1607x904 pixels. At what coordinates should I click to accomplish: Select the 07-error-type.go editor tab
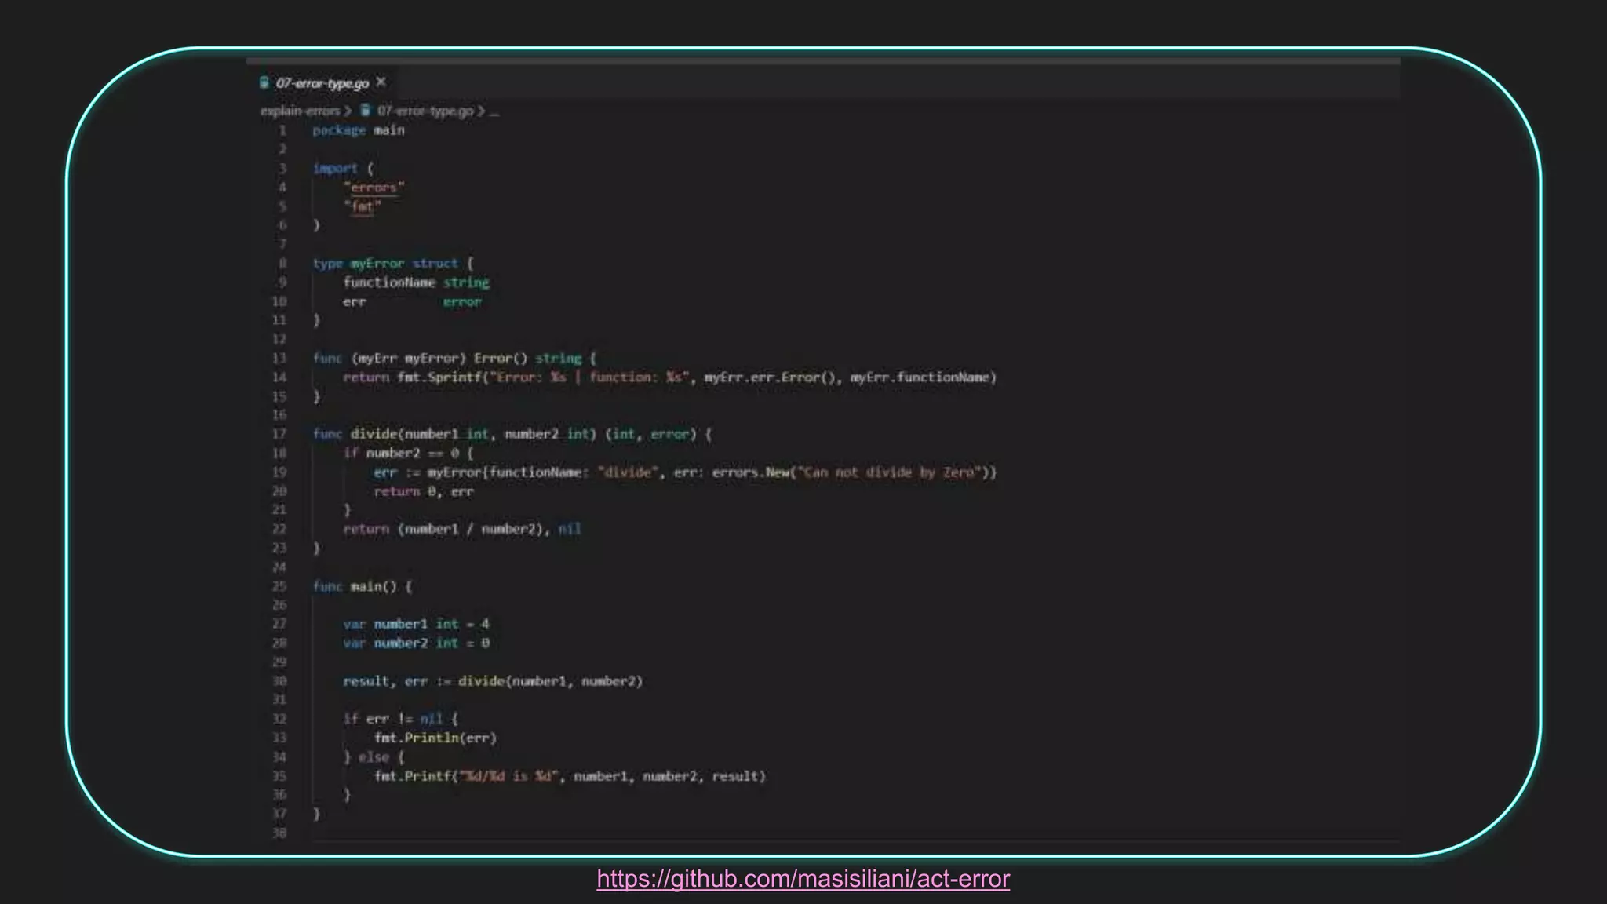pyautogui.click(x=322, y=83)
